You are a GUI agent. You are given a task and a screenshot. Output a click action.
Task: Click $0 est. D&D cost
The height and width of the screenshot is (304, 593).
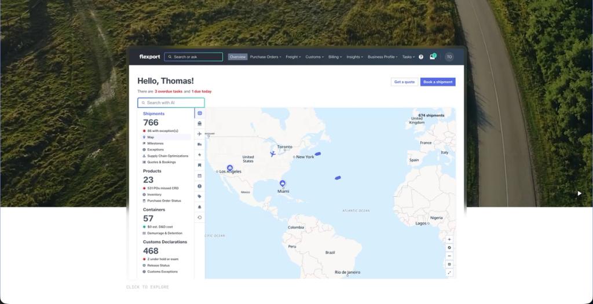[x=160, y=227]
